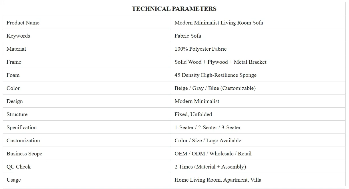Viewport: 349px width, 189px height.
Task: Select the Specification row label
Action: pos(22,128)
